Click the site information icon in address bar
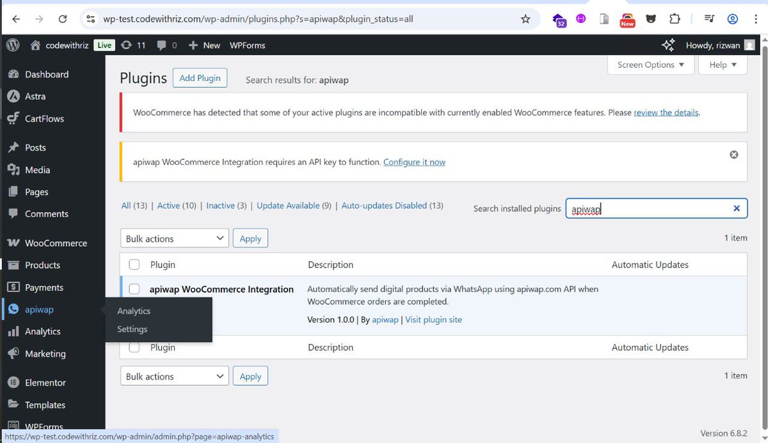The image size is (768, 443). tap(90, 19)
